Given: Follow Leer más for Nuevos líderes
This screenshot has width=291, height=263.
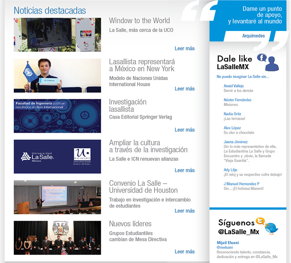Looking at the screenshot, I should [x=184, y=251].
